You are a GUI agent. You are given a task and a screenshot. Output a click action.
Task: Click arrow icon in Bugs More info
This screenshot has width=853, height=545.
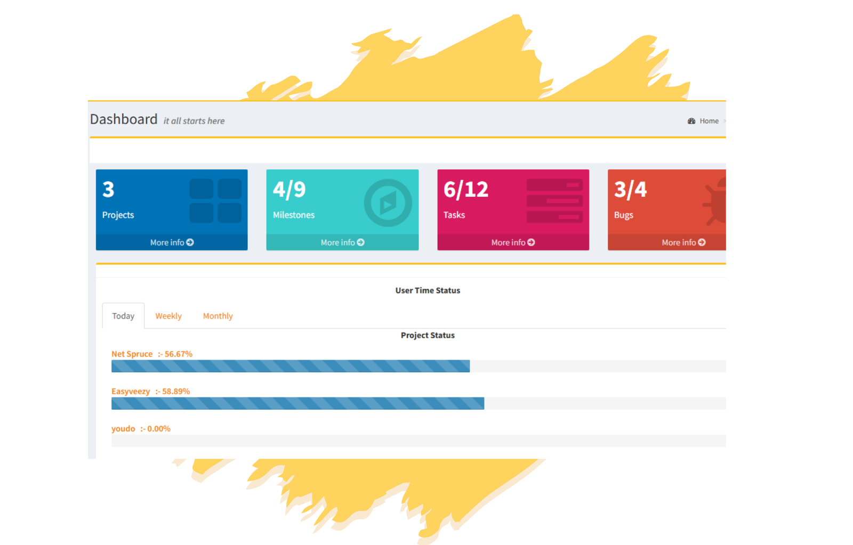[702, 242]
